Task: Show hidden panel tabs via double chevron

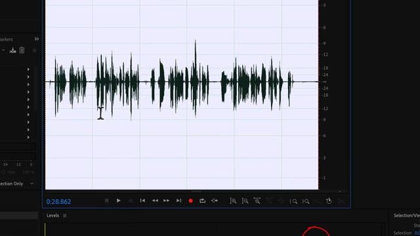Action: point(37,39)
